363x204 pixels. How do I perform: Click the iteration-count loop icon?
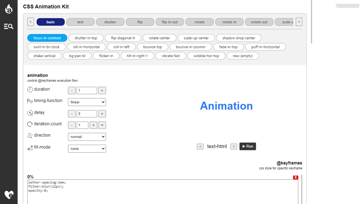(x=30, y=124)
